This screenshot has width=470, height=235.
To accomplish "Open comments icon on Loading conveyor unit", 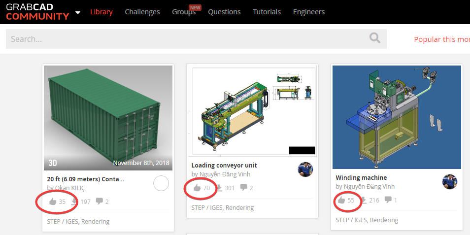I will [244, 188].
